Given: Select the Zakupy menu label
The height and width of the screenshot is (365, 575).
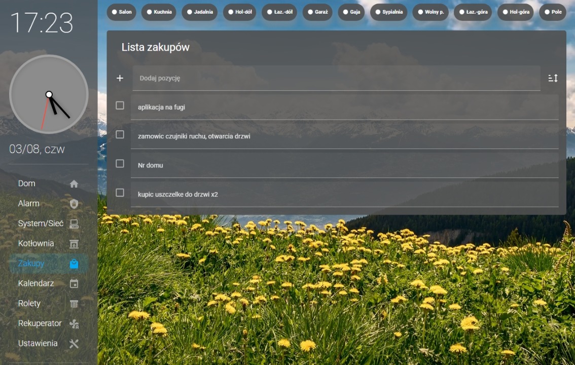Looking at the screenshot, I should tap(31, 264).
